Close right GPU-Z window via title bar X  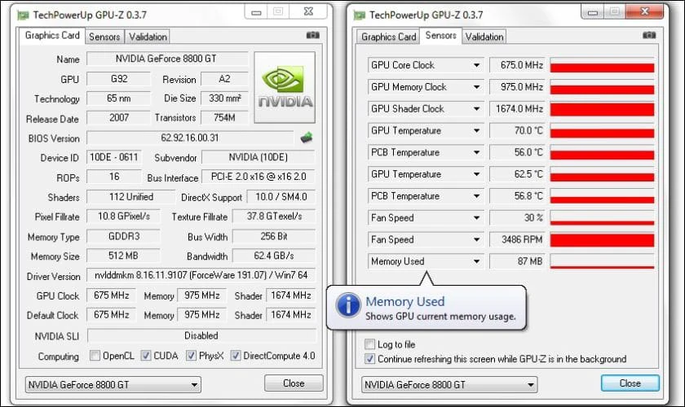point(644,11)
